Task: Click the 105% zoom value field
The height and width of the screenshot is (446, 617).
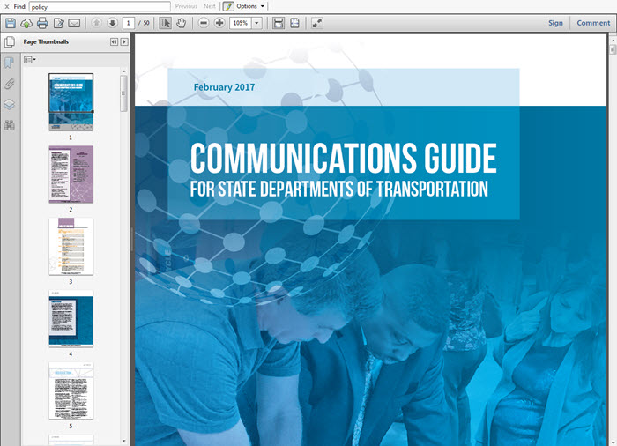Action: click(x=241, y=23)
